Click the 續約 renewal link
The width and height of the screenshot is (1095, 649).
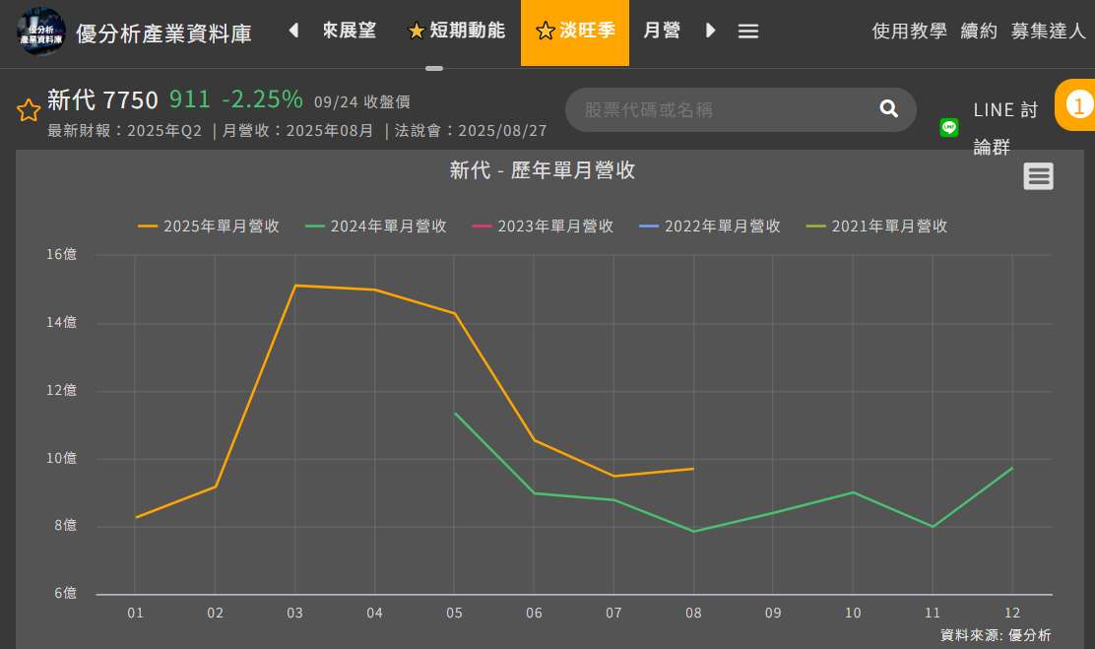pos(979,32)
